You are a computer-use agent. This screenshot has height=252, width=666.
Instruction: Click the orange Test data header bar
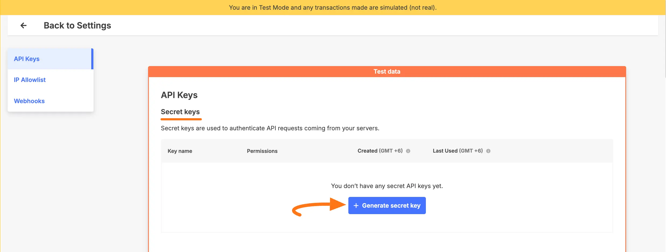(x=387, y=71)
